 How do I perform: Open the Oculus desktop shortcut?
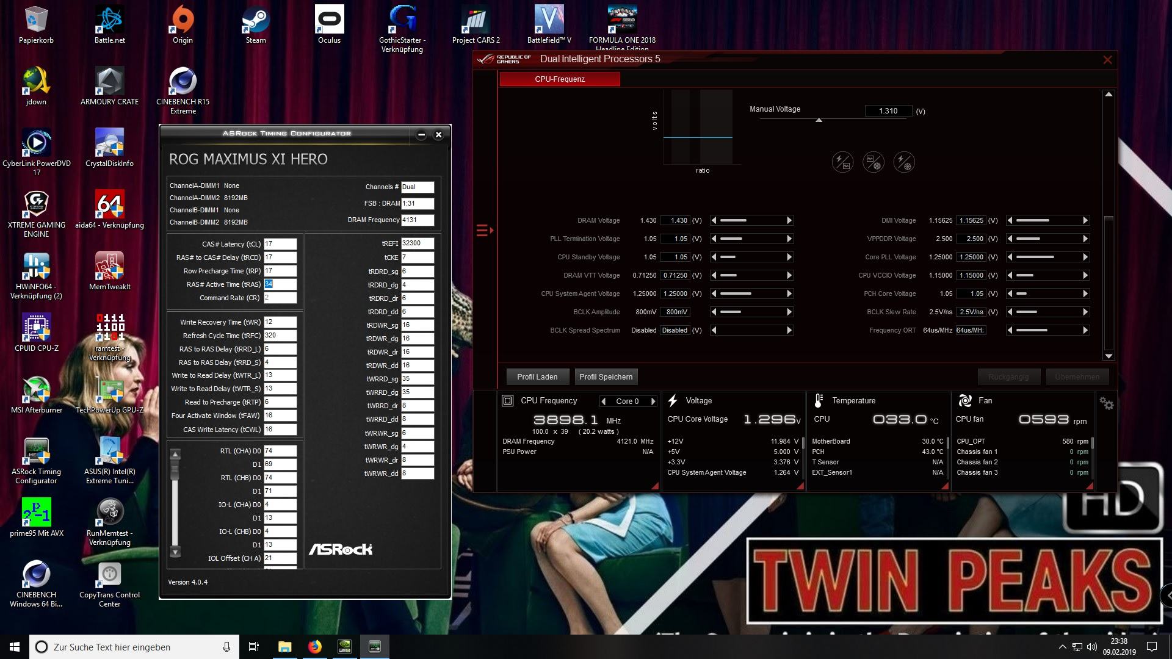pyautogui.click(x=329, y=26)
